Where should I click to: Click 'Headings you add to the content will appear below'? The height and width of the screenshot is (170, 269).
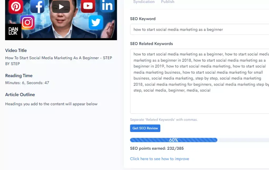pyautogui.click(x=51, y=104)
